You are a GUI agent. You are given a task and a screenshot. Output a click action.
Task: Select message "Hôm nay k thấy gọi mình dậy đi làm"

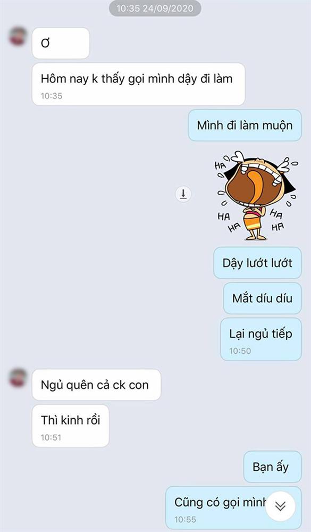tap(138, 84)
